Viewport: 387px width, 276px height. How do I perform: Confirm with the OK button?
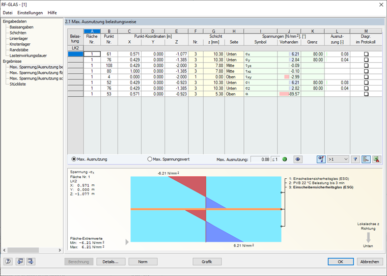coord(341,262)
